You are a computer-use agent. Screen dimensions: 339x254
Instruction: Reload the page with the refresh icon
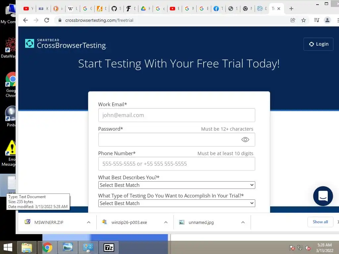point(47,20)
